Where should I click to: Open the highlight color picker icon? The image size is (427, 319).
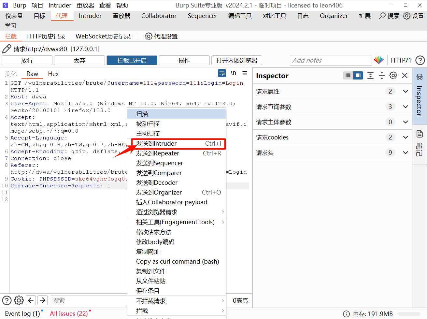(378, 60)
